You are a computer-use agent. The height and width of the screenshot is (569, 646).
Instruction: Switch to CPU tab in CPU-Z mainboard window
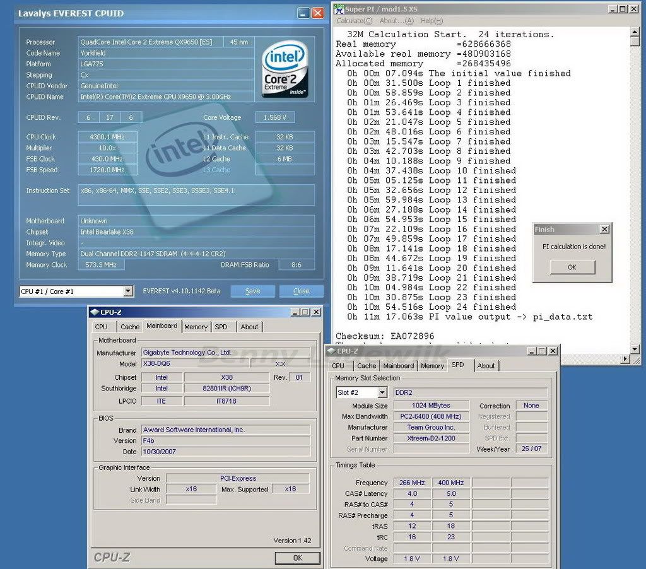click(x=102, y=327)
